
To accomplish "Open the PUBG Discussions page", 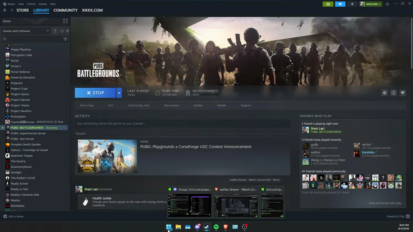I will tap(171, 105).
